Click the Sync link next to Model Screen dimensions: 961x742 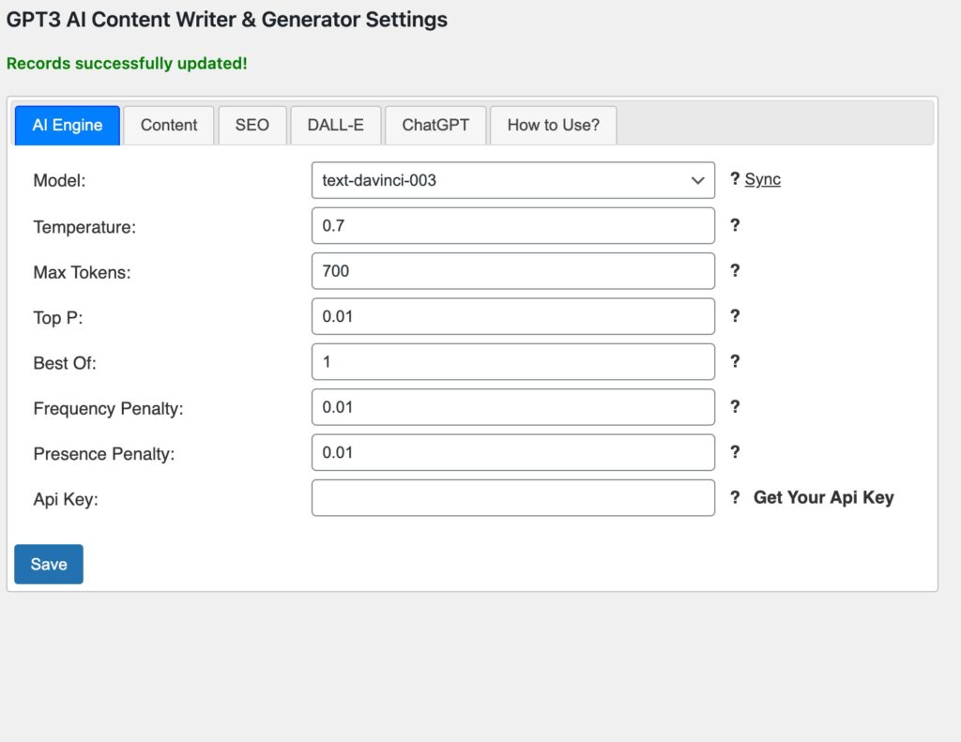[762, 179]
